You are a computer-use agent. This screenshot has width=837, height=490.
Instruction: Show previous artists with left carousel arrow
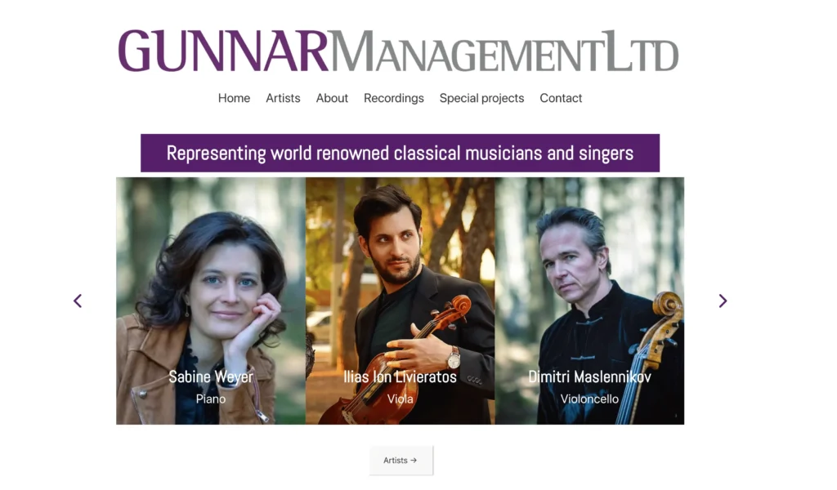coord(78,301)
